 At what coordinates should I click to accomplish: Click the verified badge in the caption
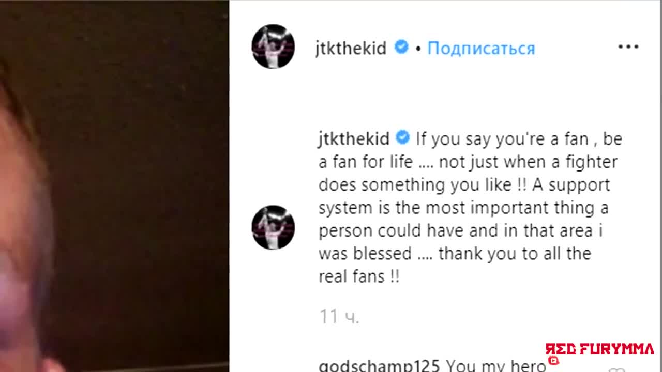pos(403,138)
